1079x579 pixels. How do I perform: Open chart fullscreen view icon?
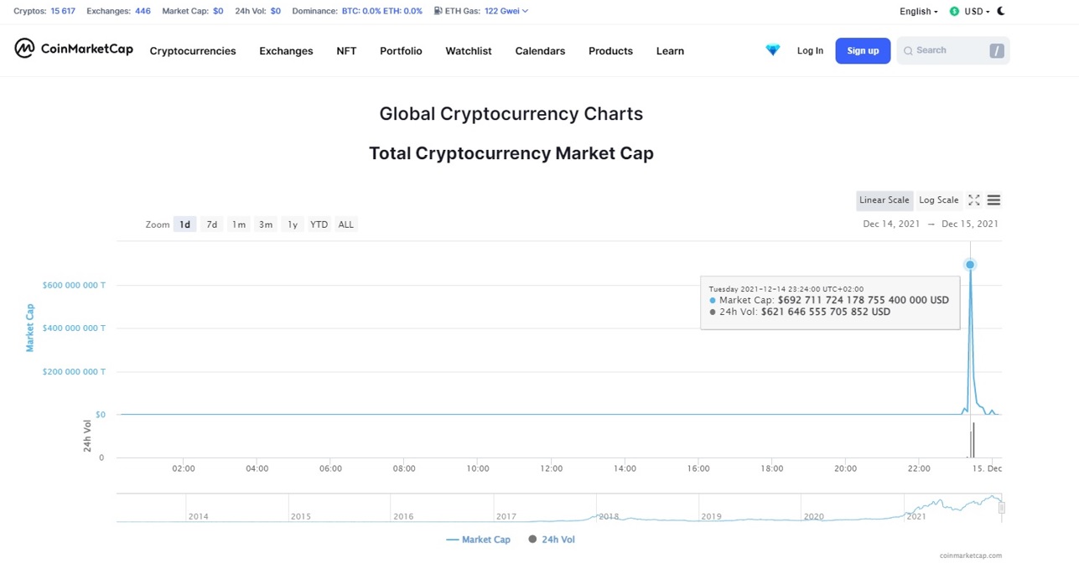click(x=973, y=200)
